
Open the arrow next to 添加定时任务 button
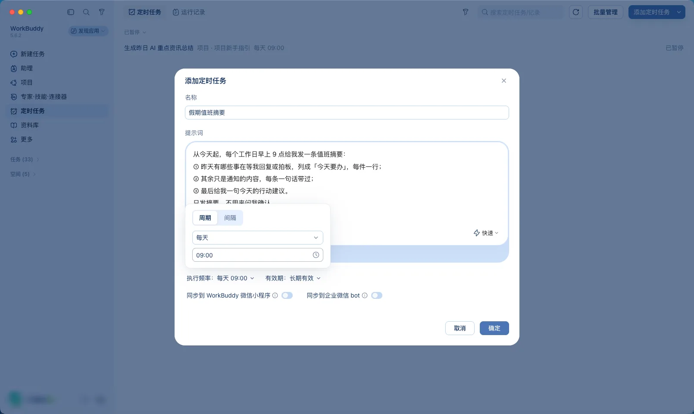pos(679,12)
